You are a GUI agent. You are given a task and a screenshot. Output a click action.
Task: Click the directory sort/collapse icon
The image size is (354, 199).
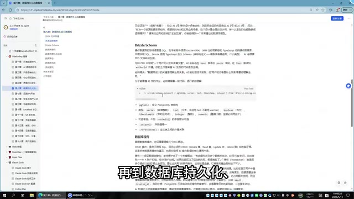(x=35, y=45)
